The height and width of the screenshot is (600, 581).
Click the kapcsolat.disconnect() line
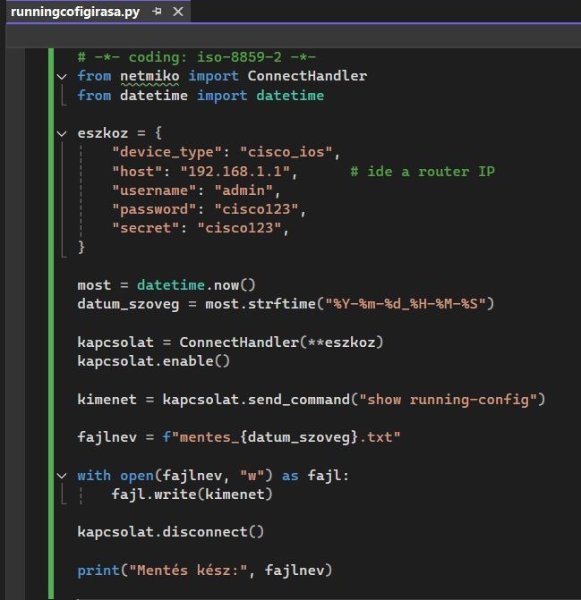tap(171, 532)
